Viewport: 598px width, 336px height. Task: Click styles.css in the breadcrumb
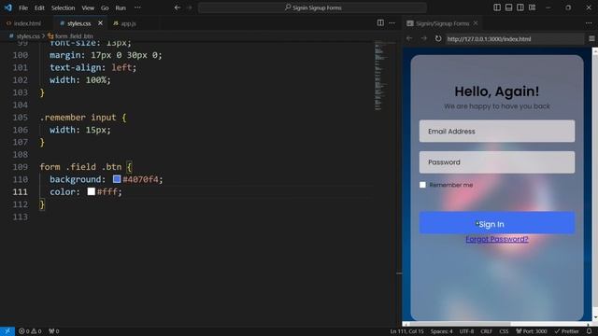click(28, 36)
